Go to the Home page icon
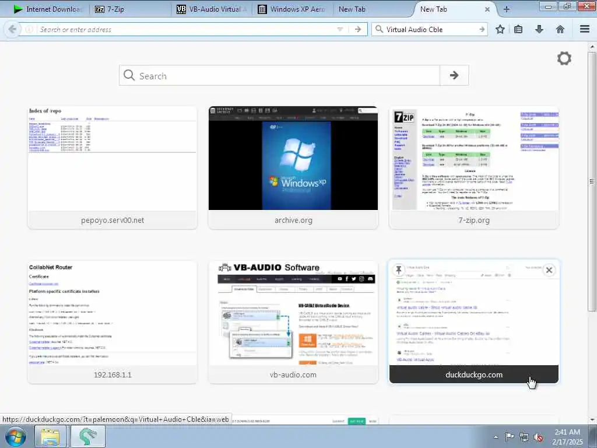 click(x=560, y=29)
